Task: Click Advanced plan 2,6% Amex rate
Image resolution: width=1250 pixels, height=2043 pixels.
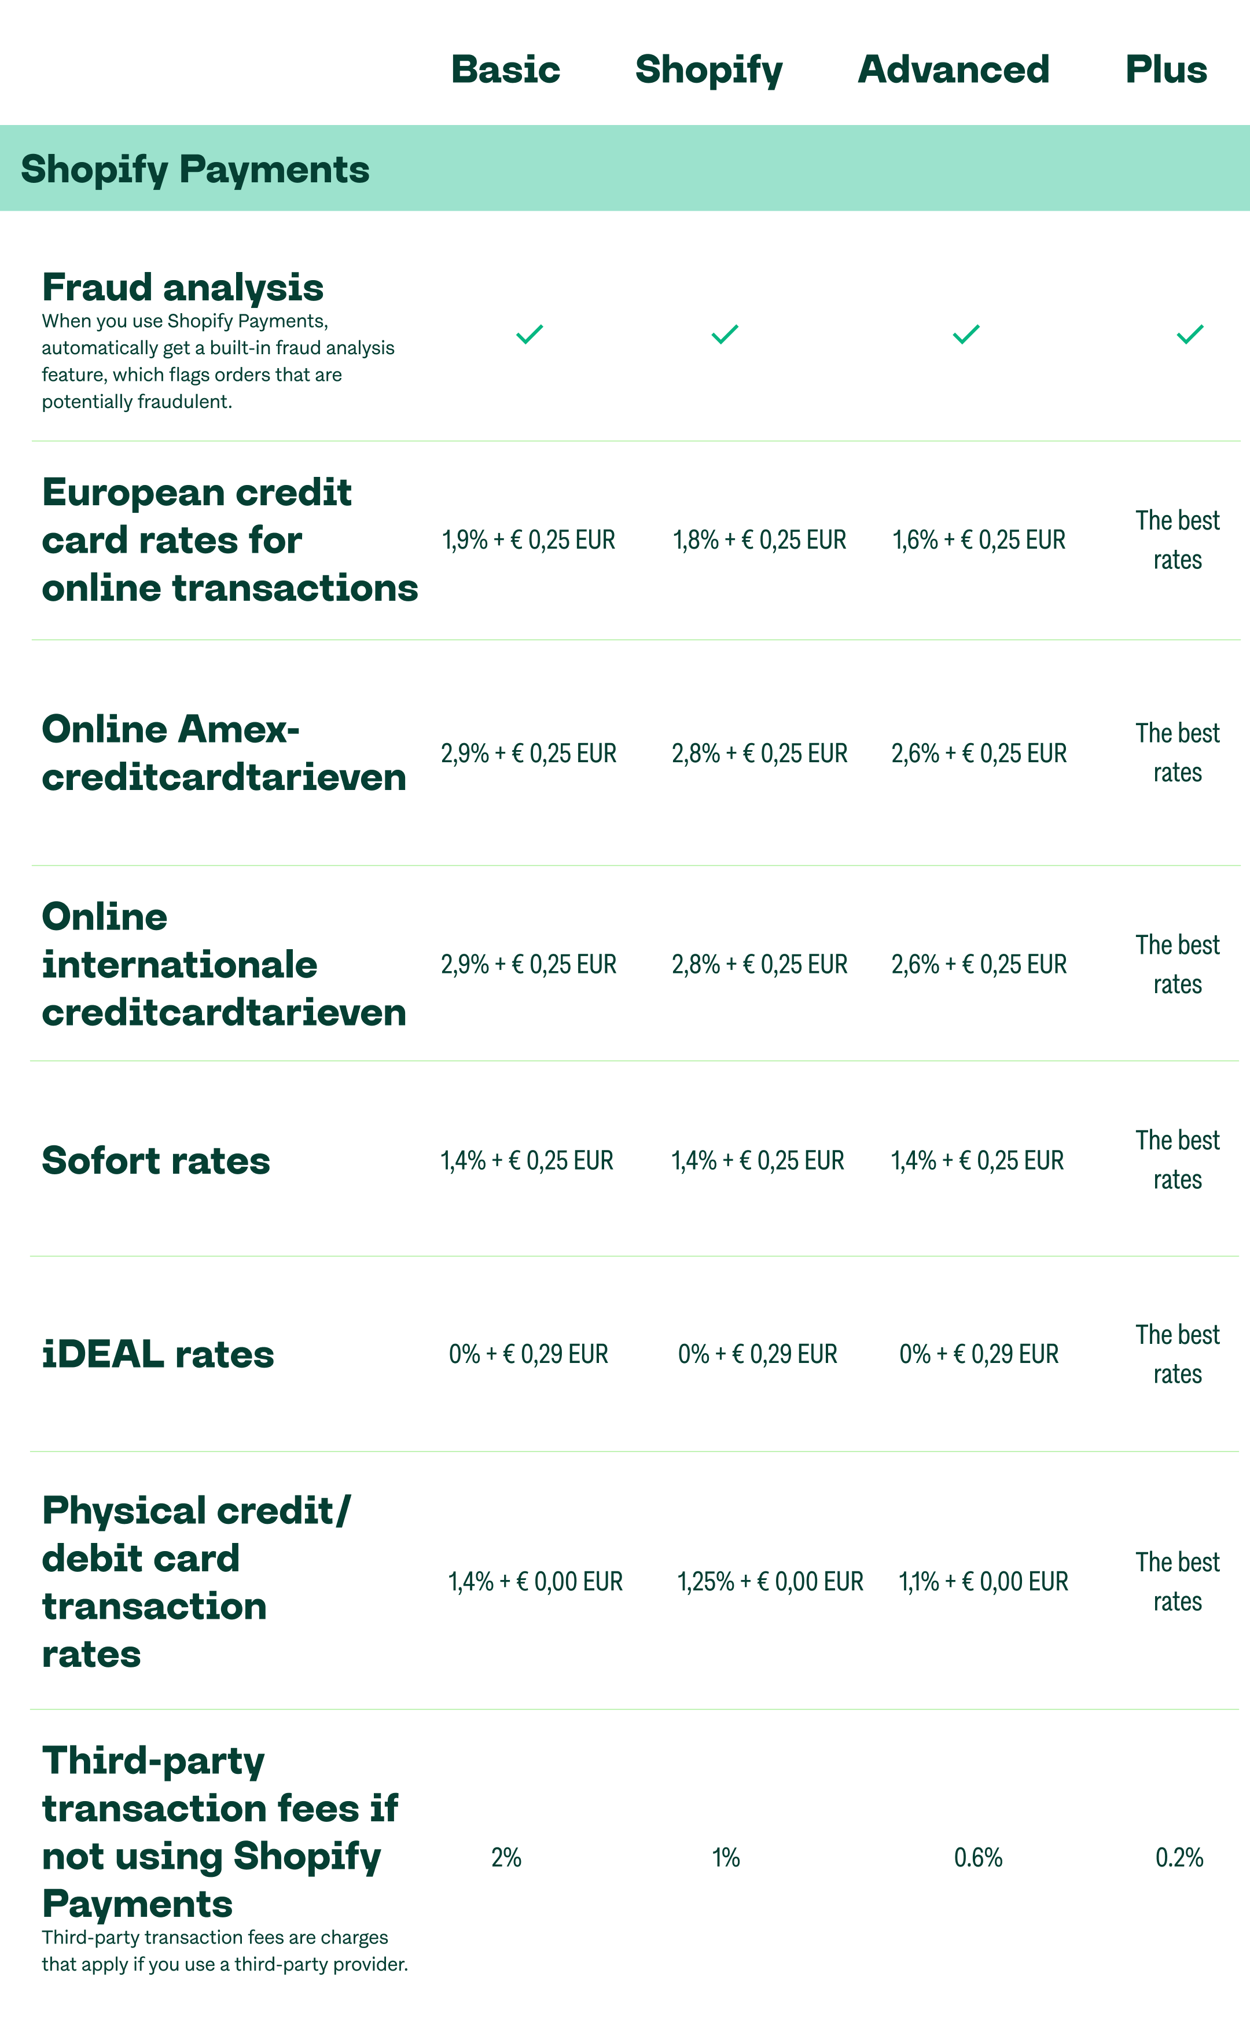Action: (979, 753)
